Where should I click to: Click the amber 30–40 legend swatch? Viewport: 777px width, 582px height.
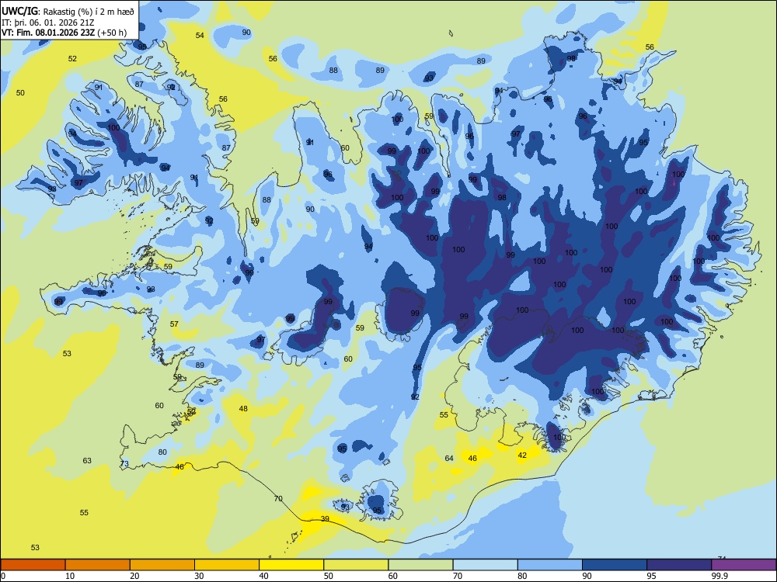(227, 565)
